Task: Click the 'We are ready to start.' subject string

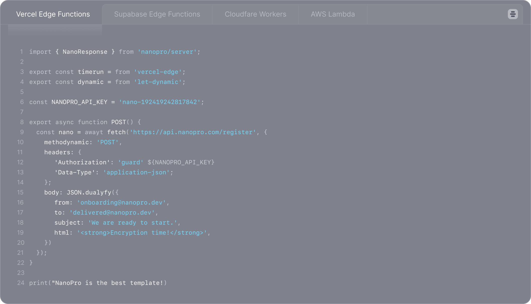Action: [132, 223]
